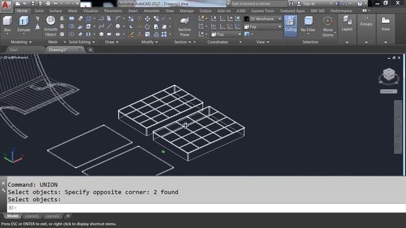Click the Plot printer icon
Screen dimensions: 406x228
48,4
